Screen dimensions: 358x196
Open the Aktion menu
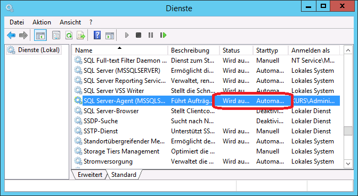coord(42,22)
